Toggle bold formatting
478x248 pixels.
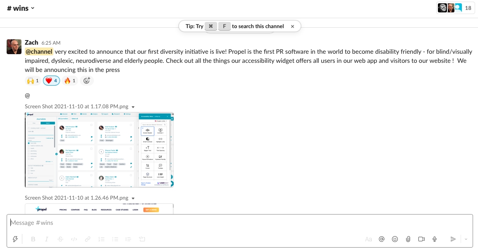(33, 239)
